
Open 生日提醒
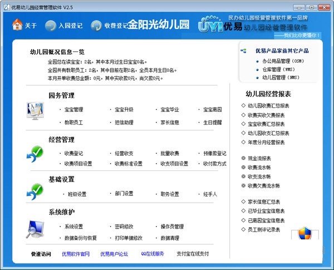[x=213, y=122]
